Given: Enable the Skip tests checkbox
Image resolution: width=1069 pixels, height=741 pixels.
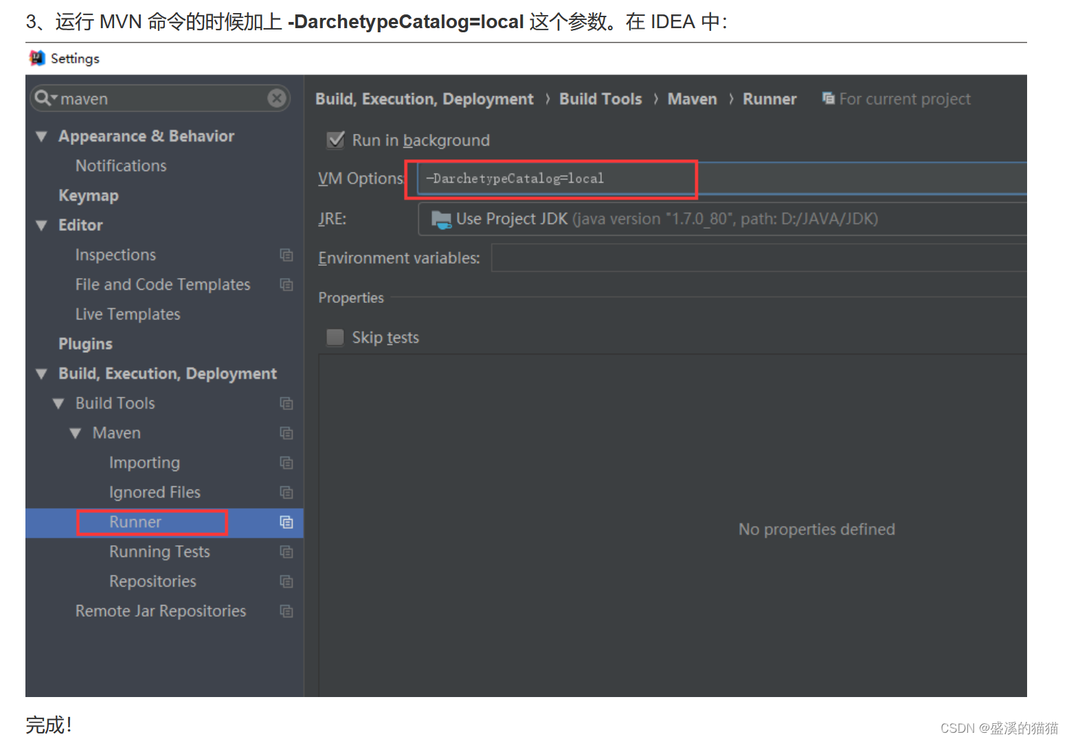Looking at the screenshot, I should 335,337.
